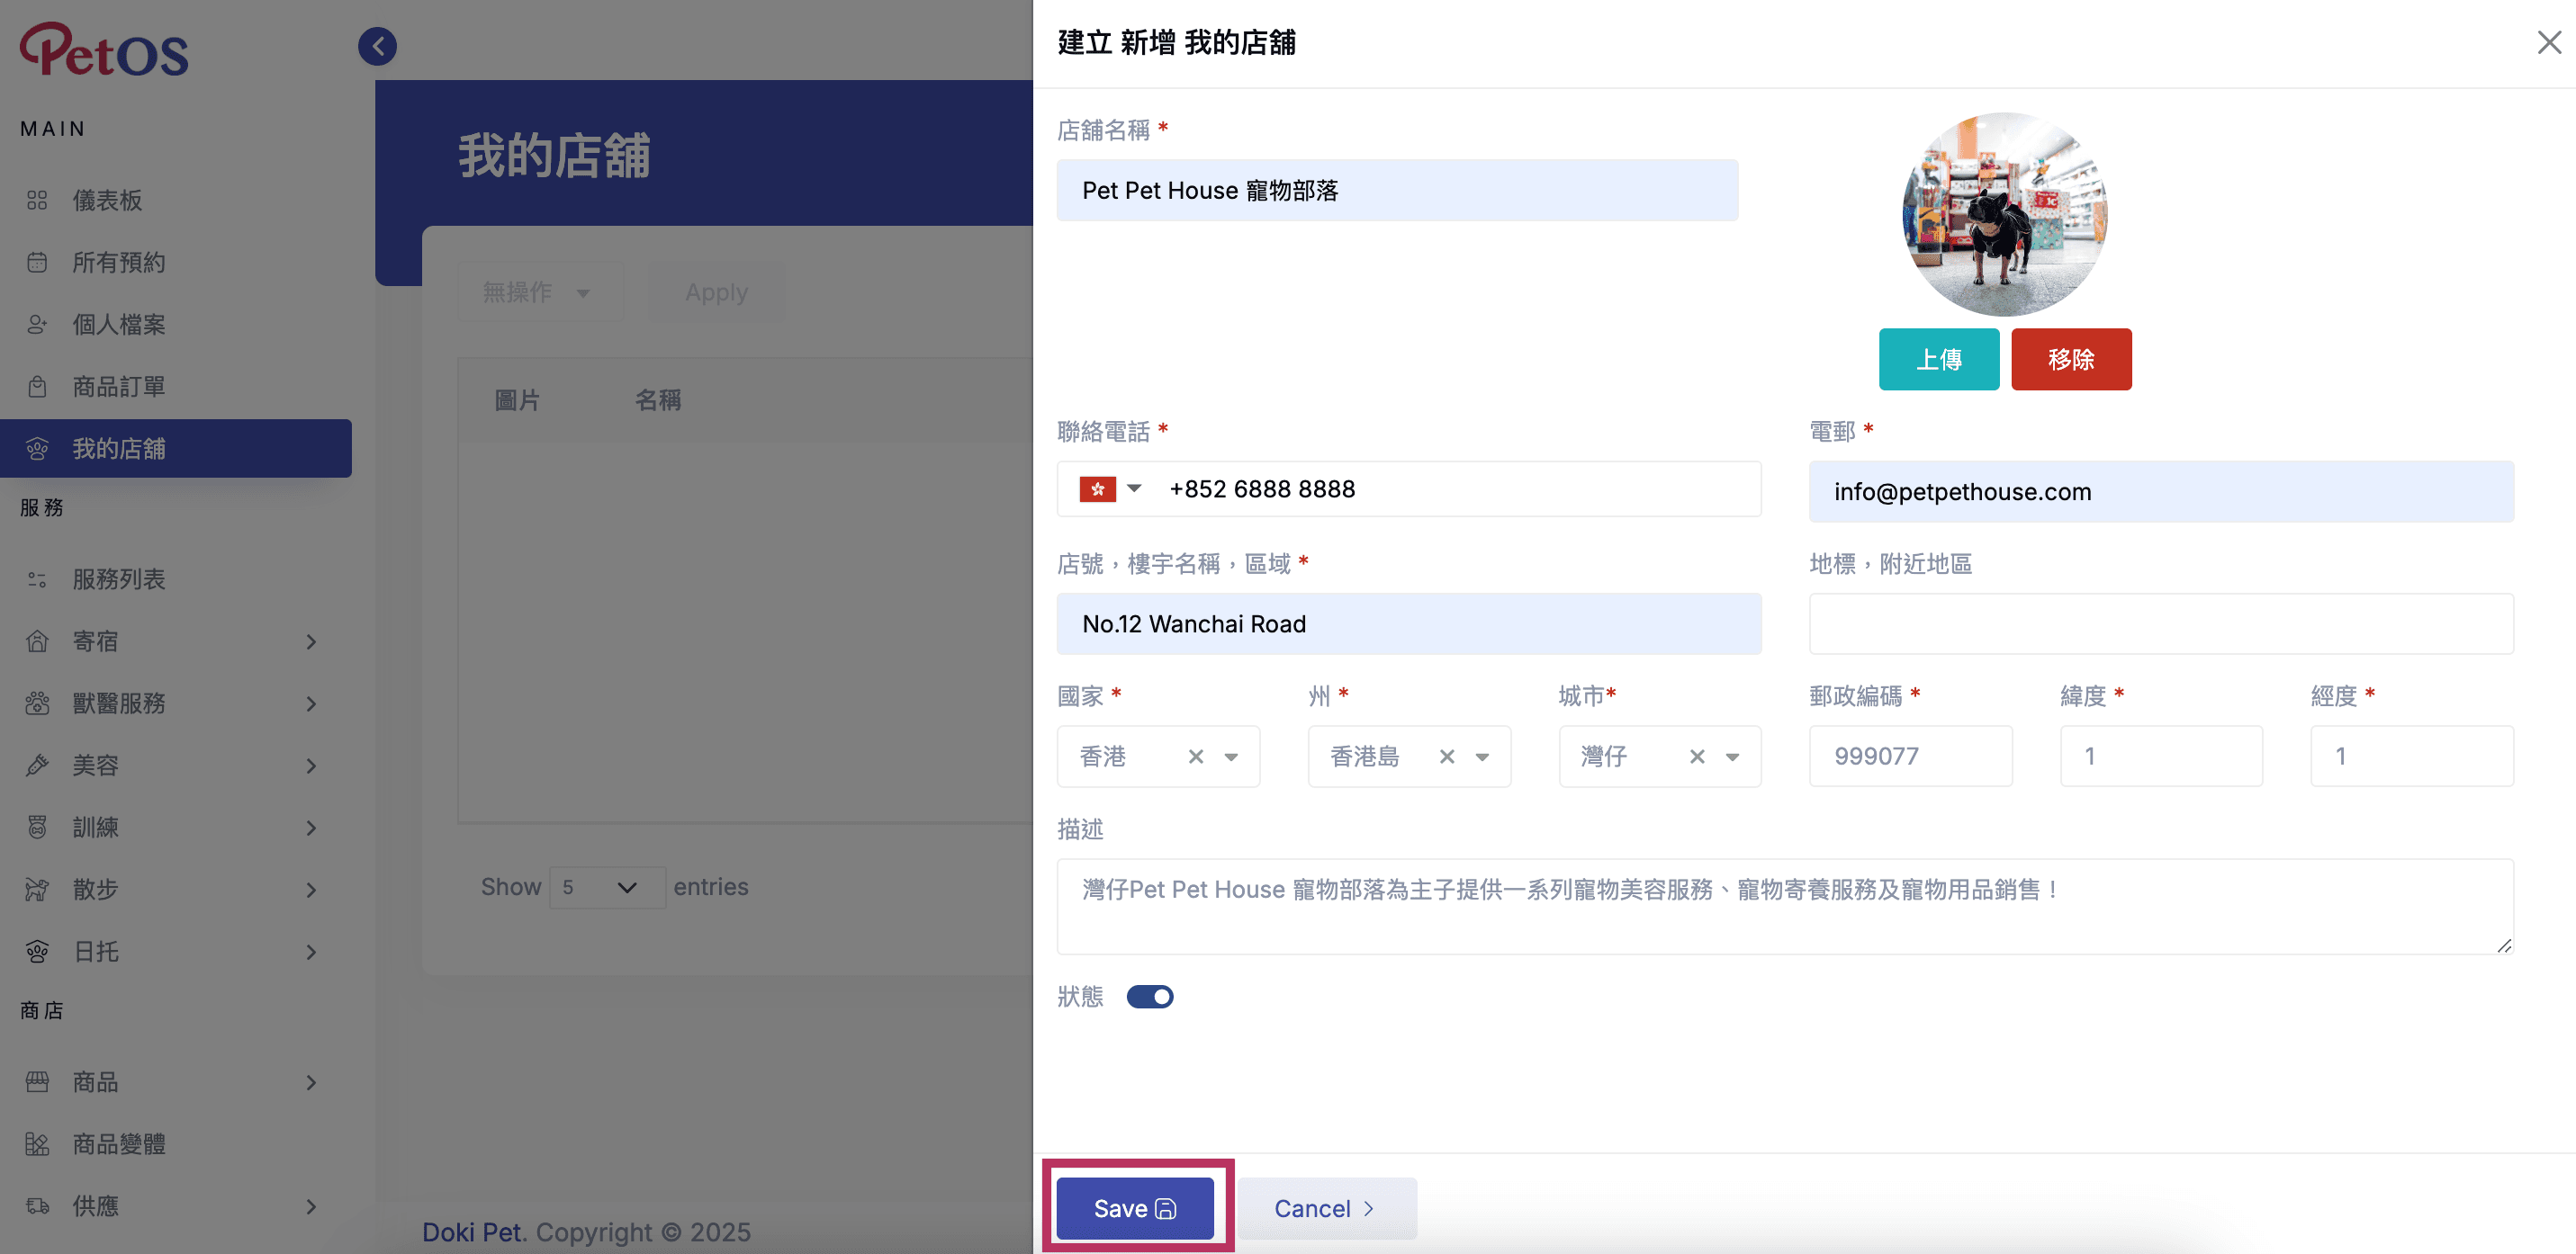Image resolution: width=2576 pixels, height=1254 pixels.
Task: Click the calendar icon beside 所有預約
Action: tap(37, 263)
